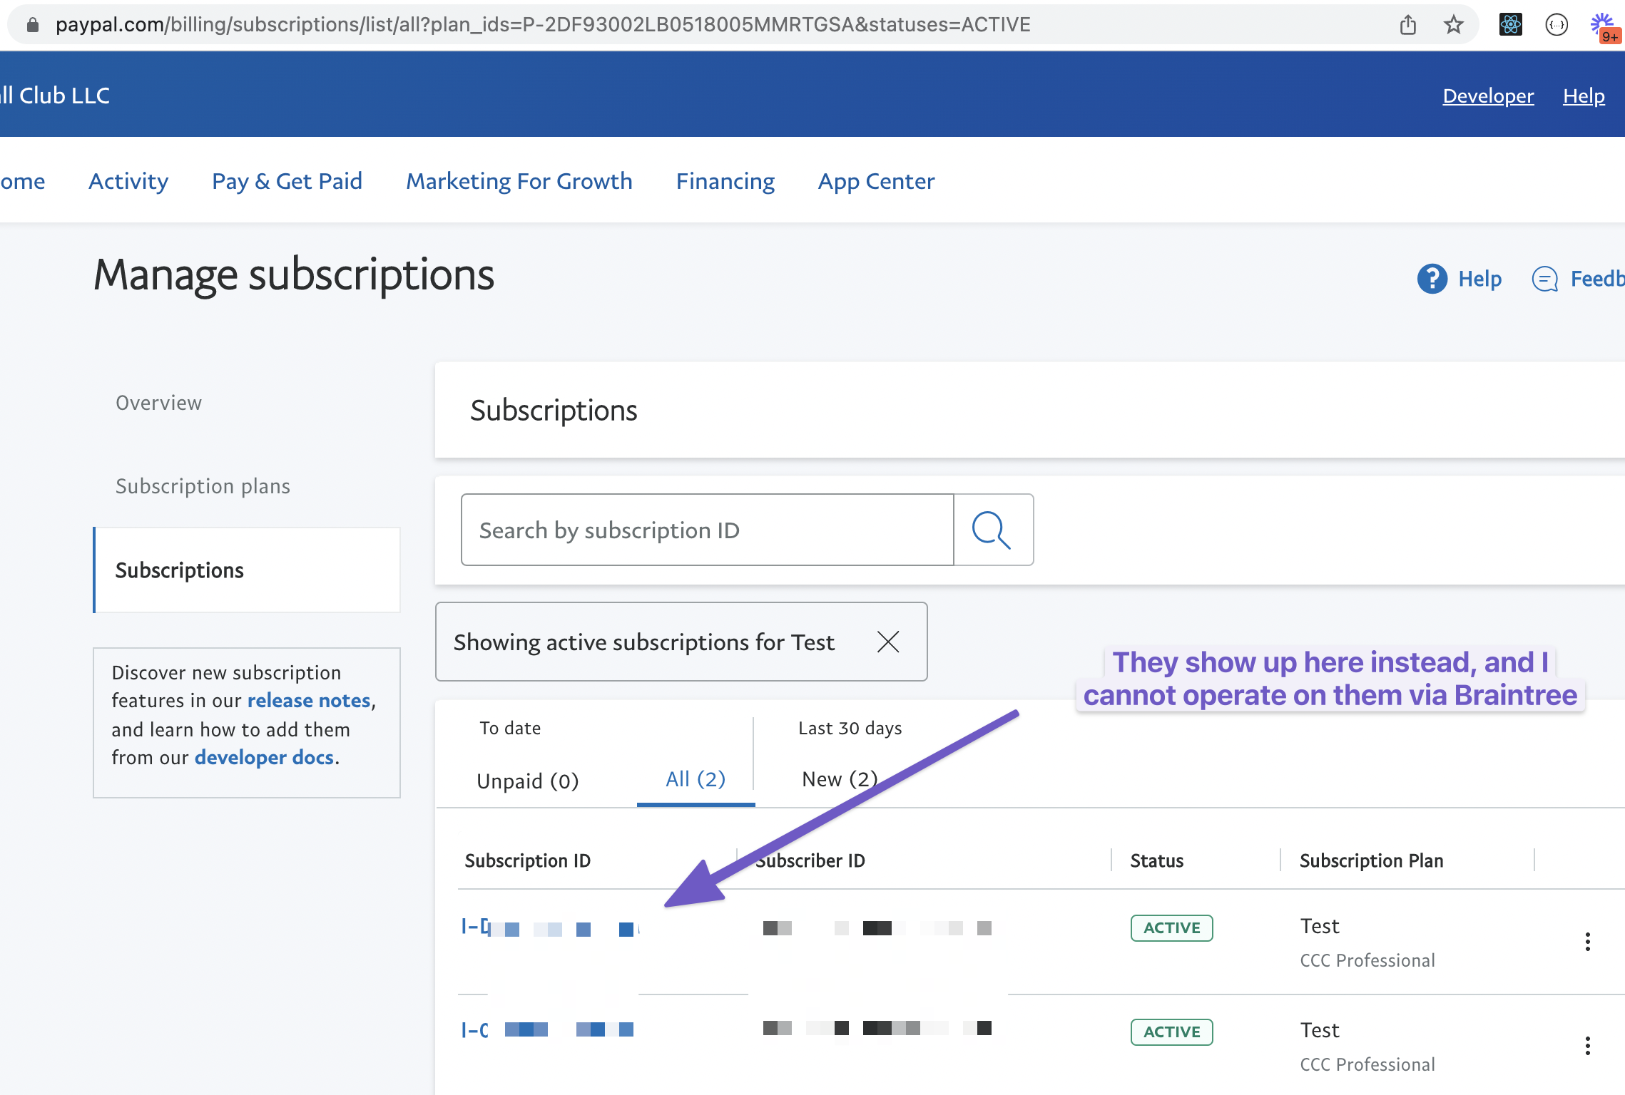Open Help using the question mark icon

(1431, 279)
